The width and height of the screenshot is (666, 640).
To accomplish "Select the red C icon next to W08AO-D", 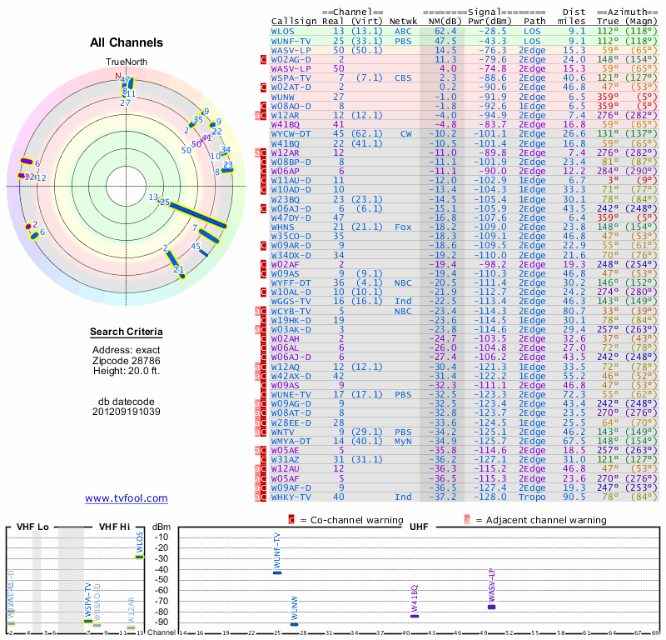I will click(263, 106).
